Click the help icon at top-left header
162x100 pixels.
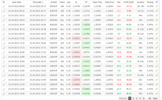coord(4,2)
